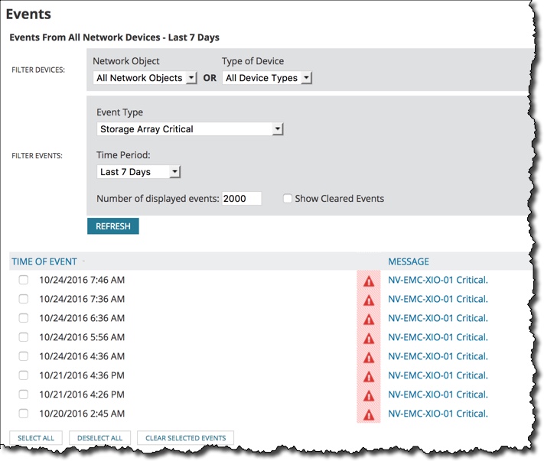
Task: Check the box for 10/20/2016 2:45 AM event
Action: pyautogui.click(x=23, y=413)
